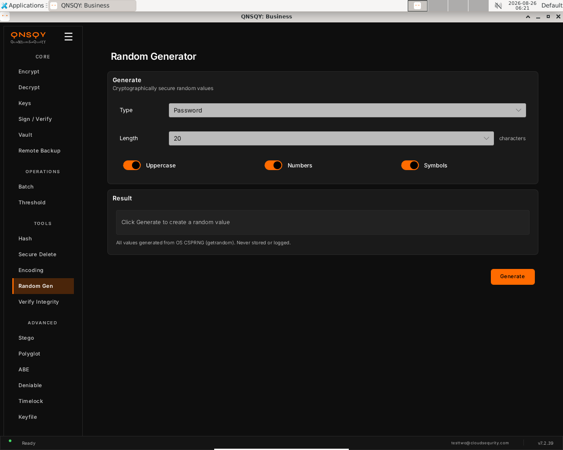Viewport: 563px width, 450px height.
Task: Click the version label v7.2.39
Action: [545, 443]
